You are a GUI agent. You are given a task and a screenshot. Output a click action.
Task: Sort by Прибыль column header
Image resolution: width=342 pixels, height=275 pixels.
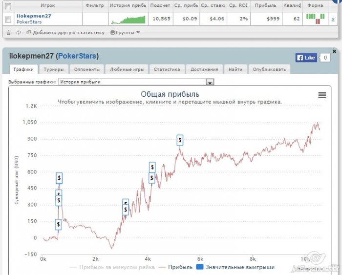pos(266,5)
